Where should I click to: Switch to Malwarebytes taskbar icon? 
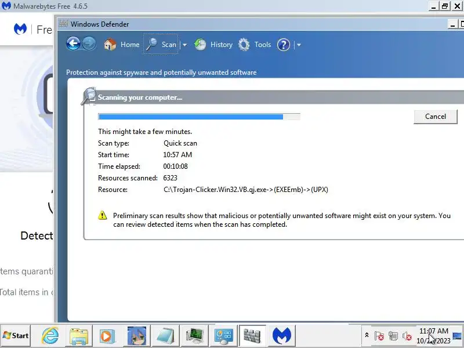click(282, 336)
